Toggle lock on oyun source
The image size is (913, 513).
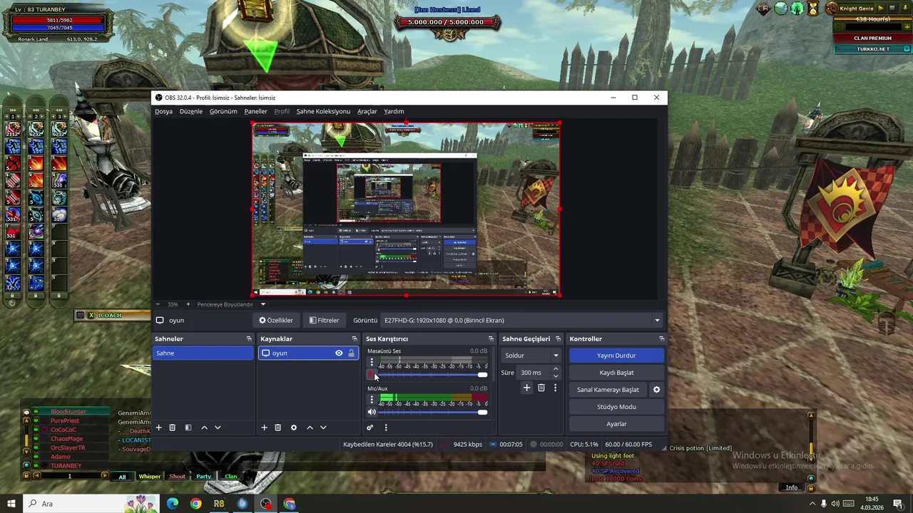click(x=351, y=353)
